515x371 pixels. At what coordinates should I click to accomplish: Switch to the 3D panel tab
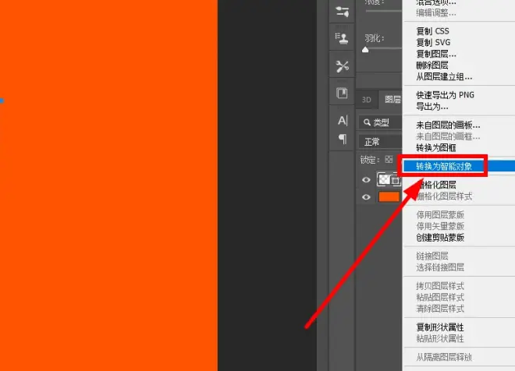[366, 100]
